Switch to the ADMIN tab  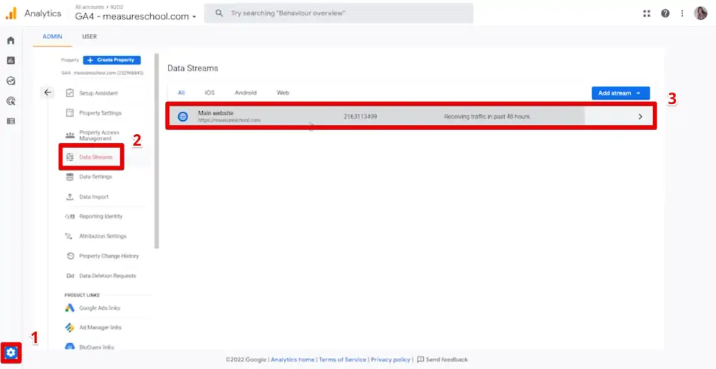pyautogui.click(x=52, y=36)
